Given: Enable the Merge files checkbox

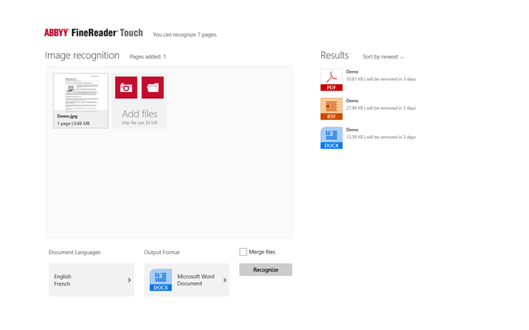Looking at the screenshot, I should click(243, 252).
